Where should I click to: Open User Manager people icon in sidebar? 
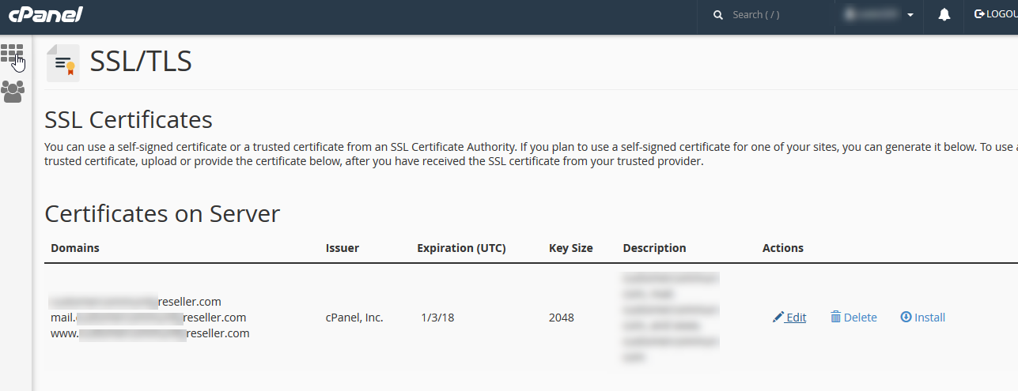click(x=13, y=92)
